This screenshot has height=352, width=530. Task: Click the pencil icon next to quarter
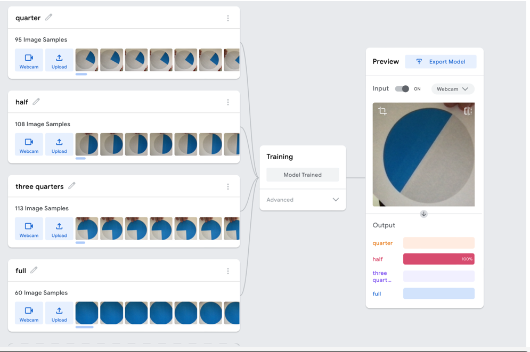(x=49, y=18)
